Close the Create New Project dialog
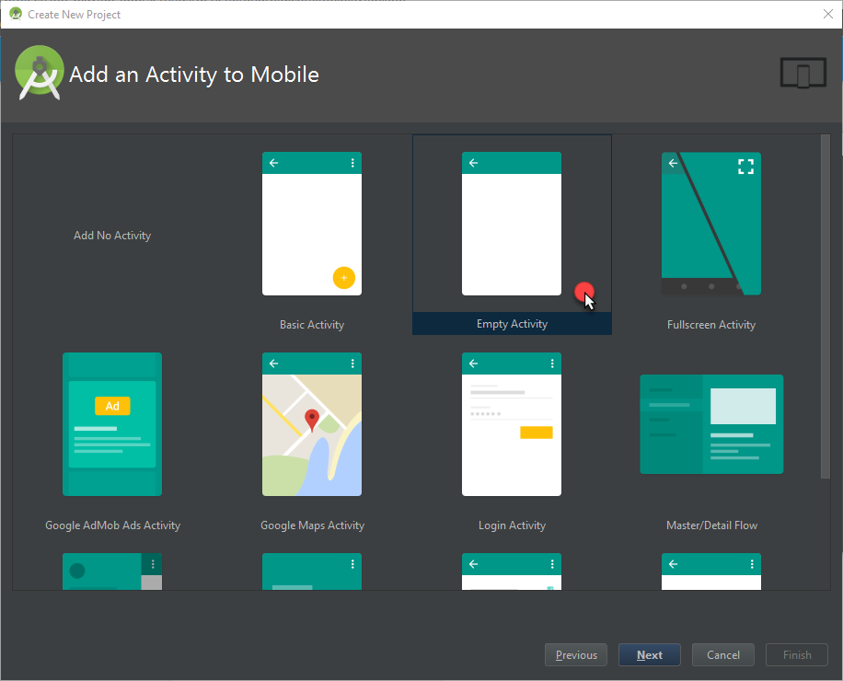Image resolution: width=843 pixels, height=681 pixels. tap(828, 14)
